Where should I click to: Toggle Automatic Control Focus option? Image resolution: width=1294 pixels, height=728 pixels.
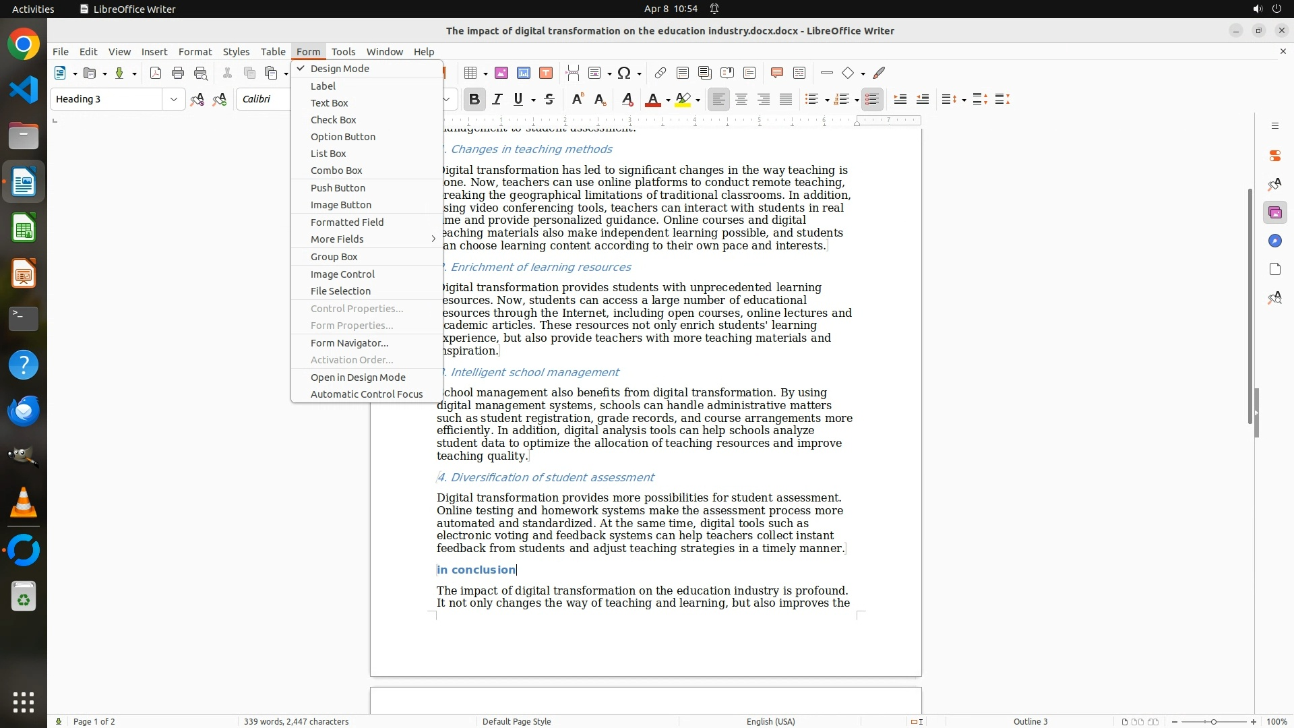click(367, 394)
